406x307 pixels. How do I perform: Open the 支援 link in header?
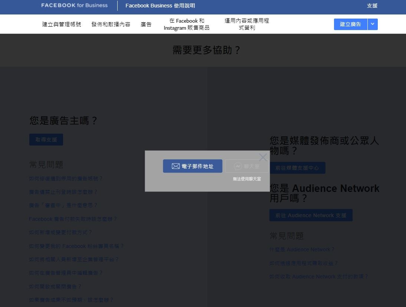372,6
